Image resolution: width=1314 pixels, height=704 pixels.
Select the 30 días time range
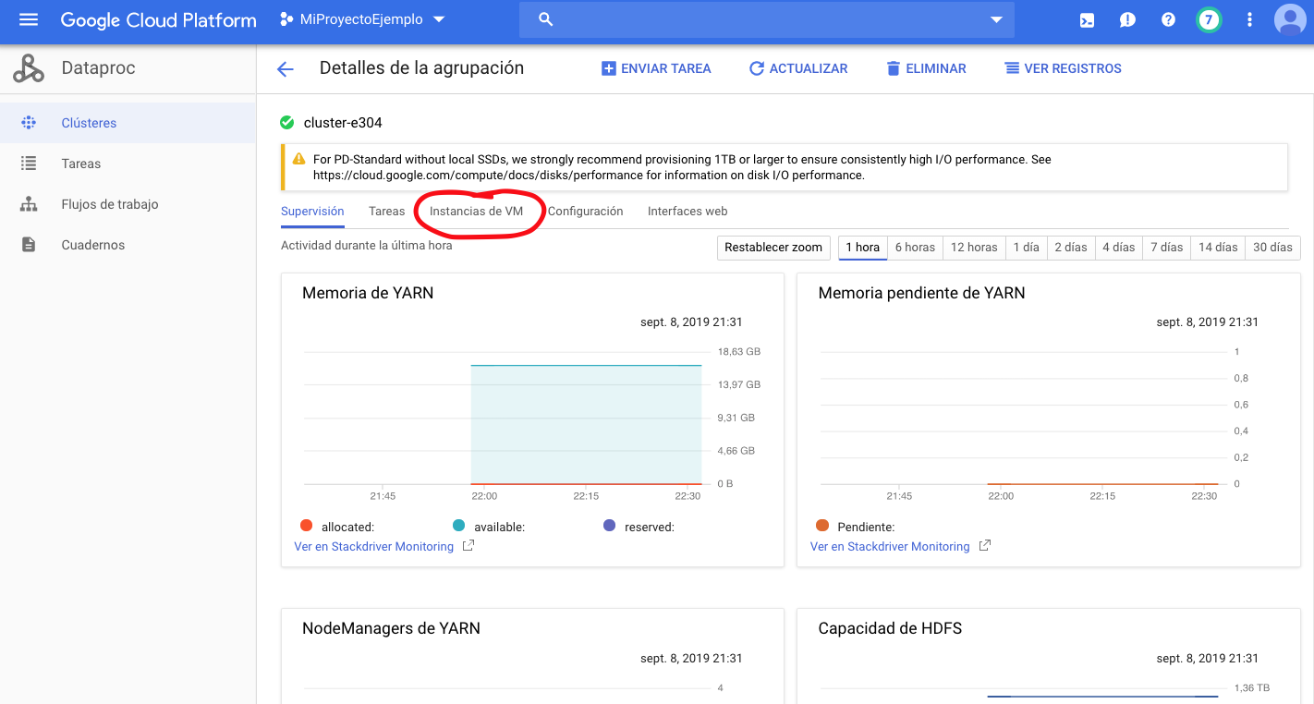pyautogui.click(x=1273, y=248)
